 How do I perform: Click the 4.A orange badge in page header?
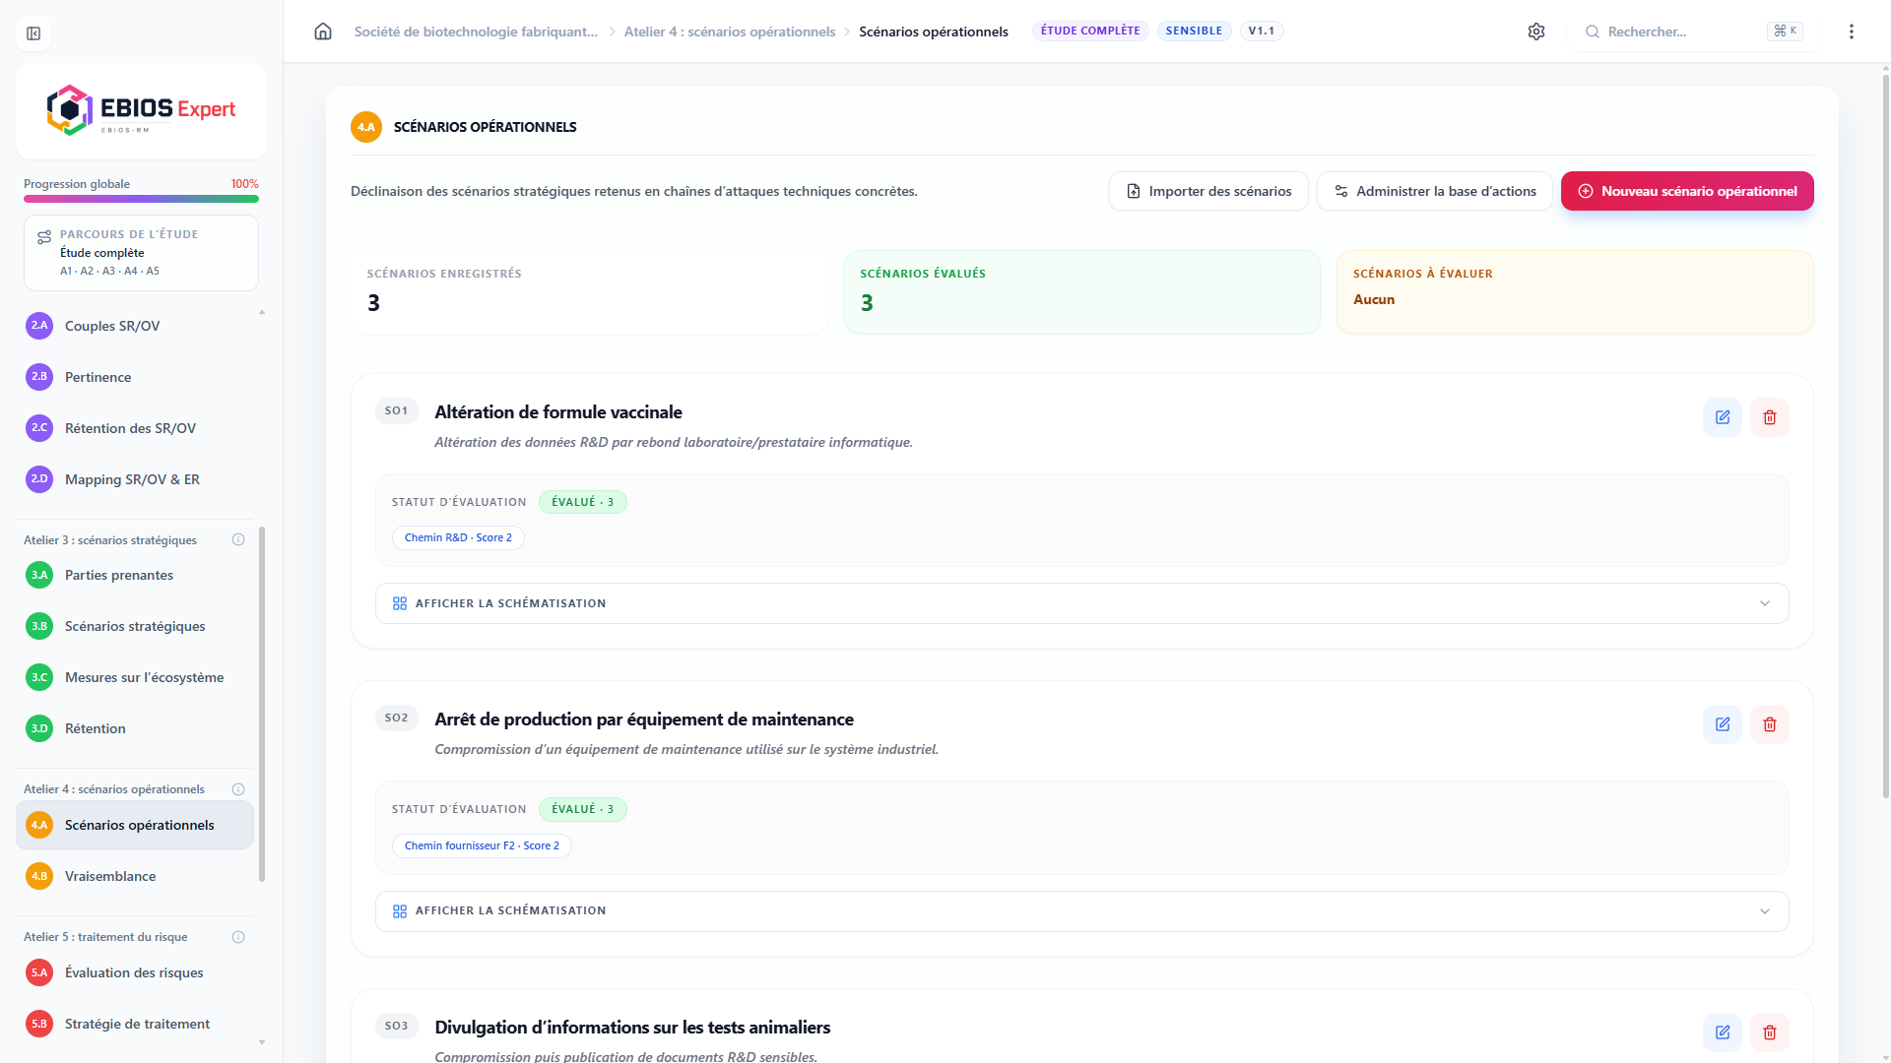(366, 127)
